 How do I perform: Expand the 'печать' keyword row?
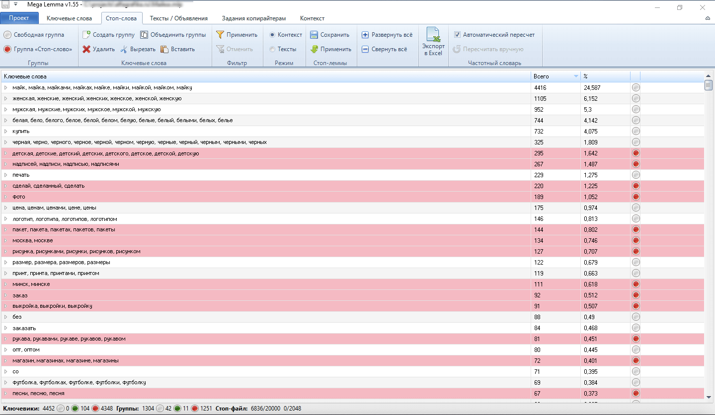(x=6, y=175)
